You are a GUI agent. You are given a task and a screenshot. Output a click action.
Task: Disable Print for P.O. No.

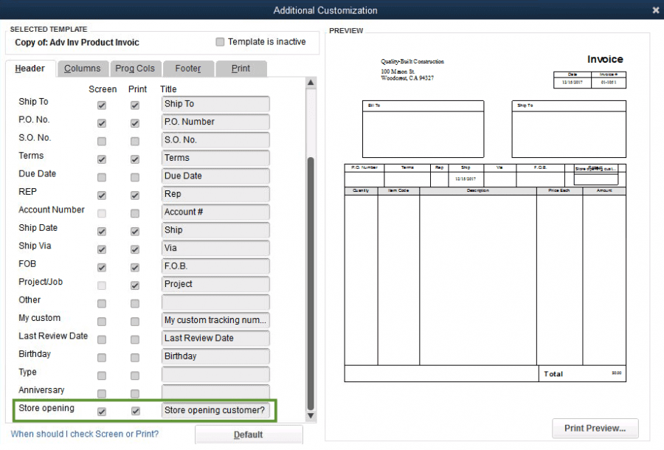click(x=135, y=122)
